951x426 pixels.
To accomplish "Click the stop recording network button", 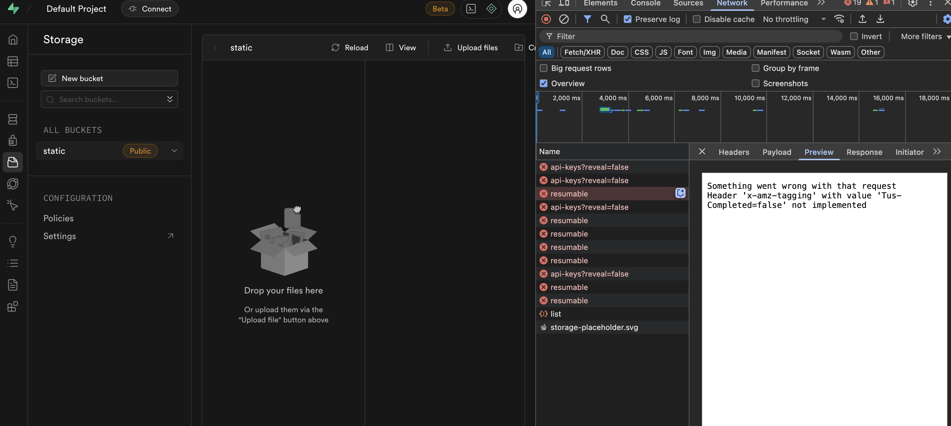I will pyautogui.click(x=546, y=19).
